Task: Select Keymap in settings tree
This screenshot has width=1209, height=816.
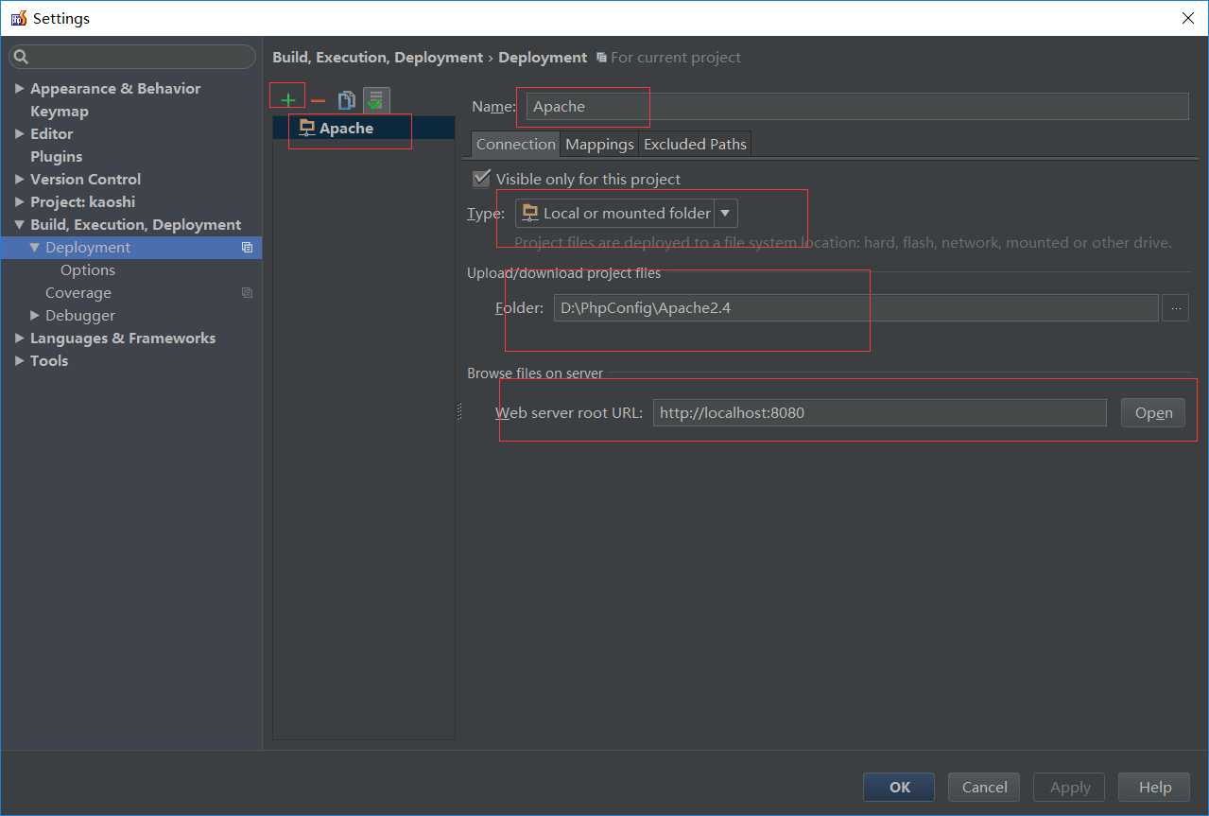Action: coord(60,111)
